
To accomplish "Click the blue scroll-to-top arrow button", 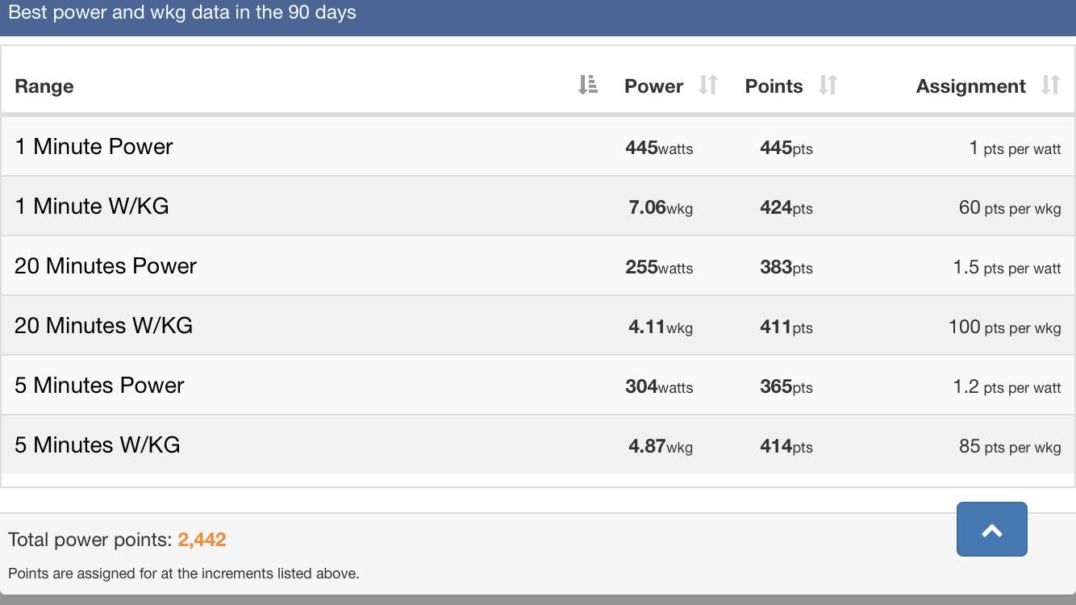I will [992, 529].
